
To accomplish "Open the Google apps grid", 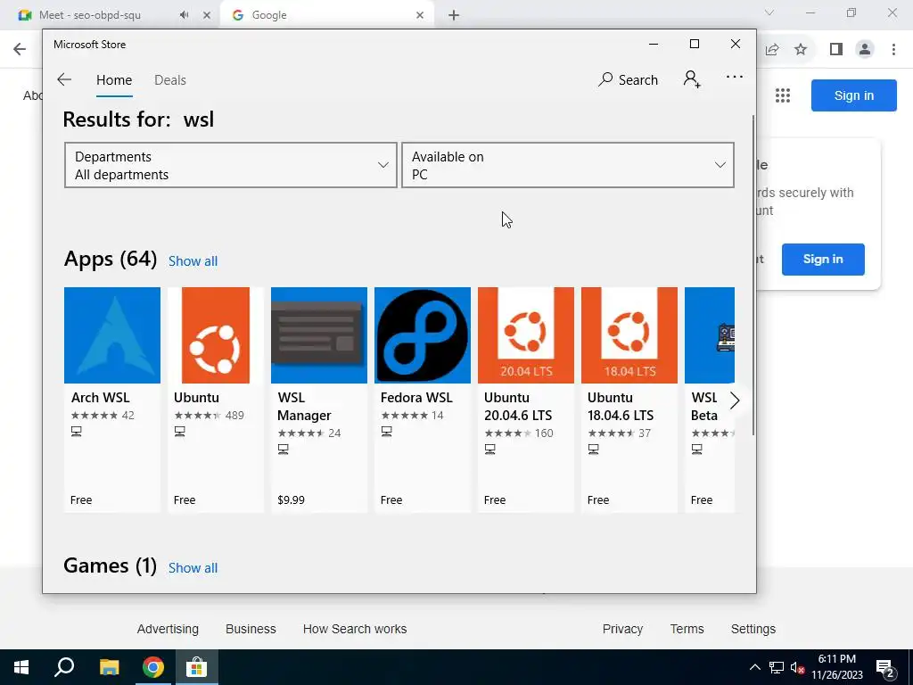I will tap(783, 95).
